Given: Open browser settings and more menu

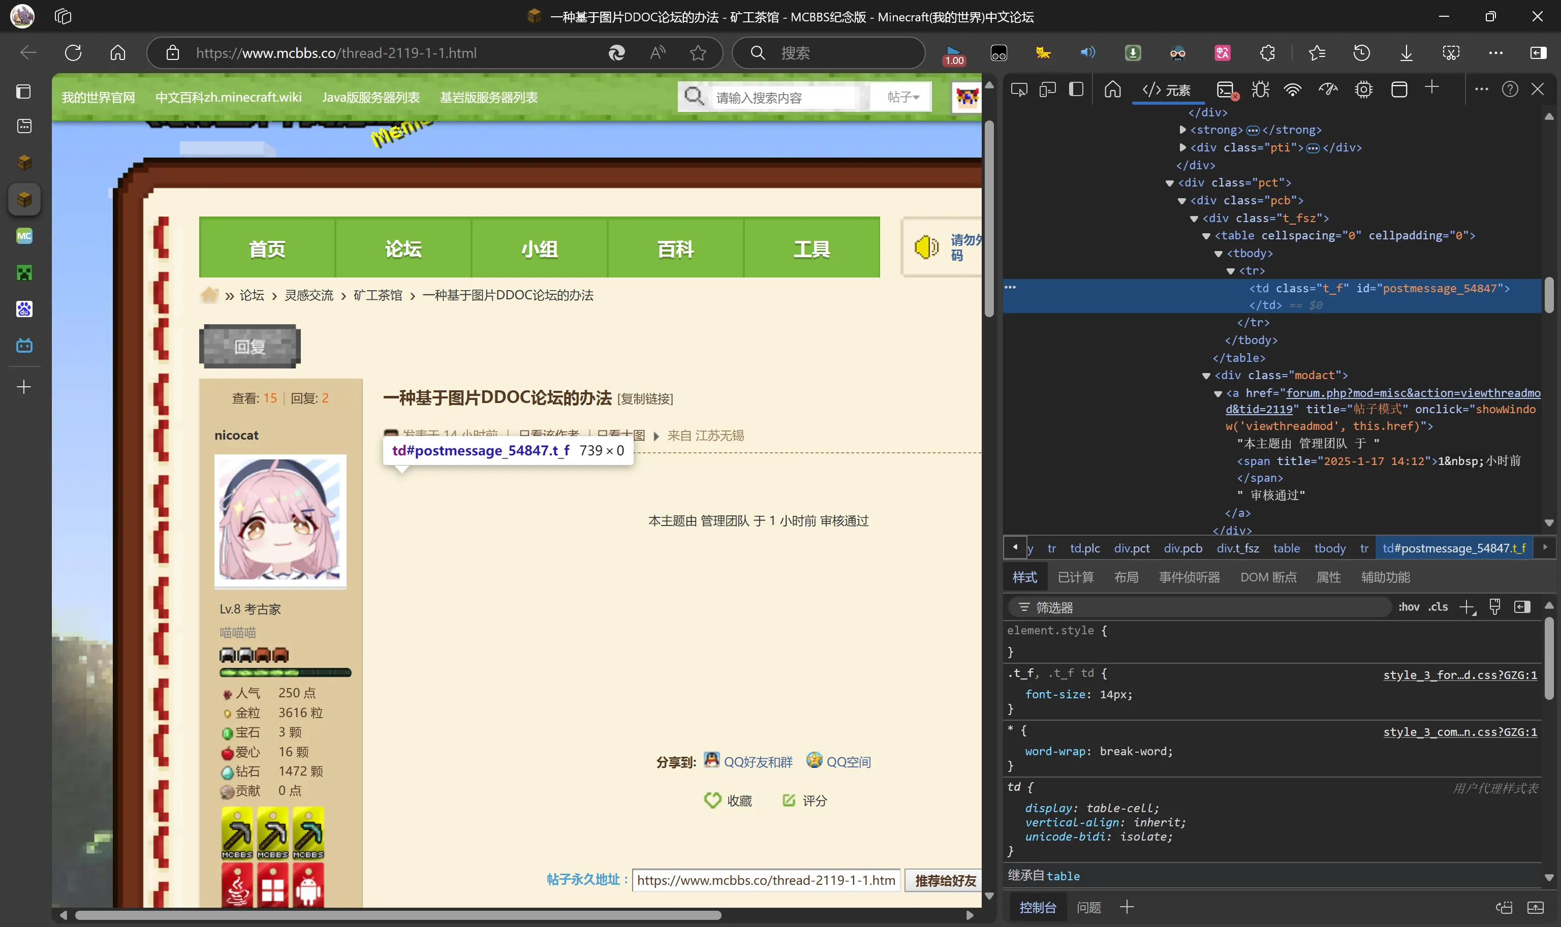Looking at the screenshot, I should (x=1495, y=53).
